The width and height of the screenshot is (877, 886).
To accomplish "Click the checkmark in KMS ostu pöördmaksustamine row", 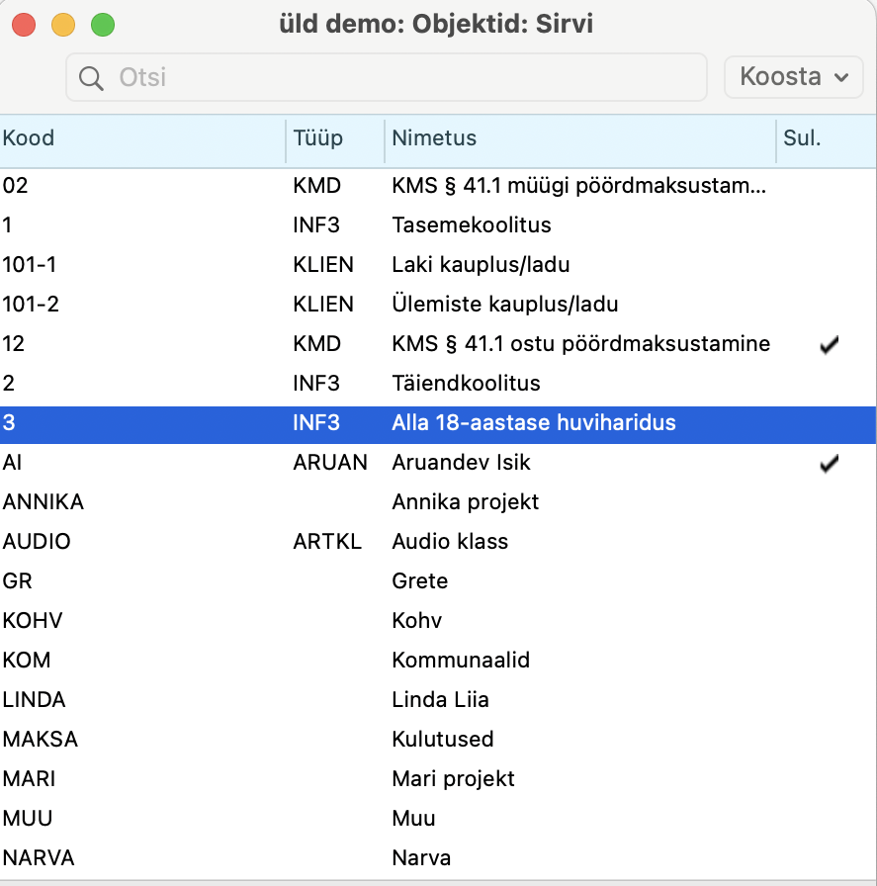I will pyautogui.click(x=829, y=344).
